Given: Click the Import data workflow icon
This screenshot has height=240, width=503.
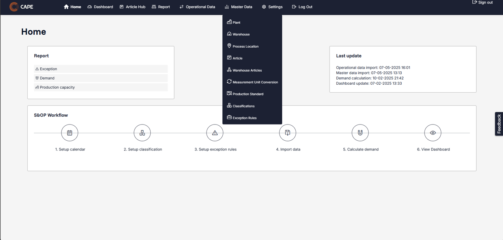Looking at the screenshot, I should 288,133.
